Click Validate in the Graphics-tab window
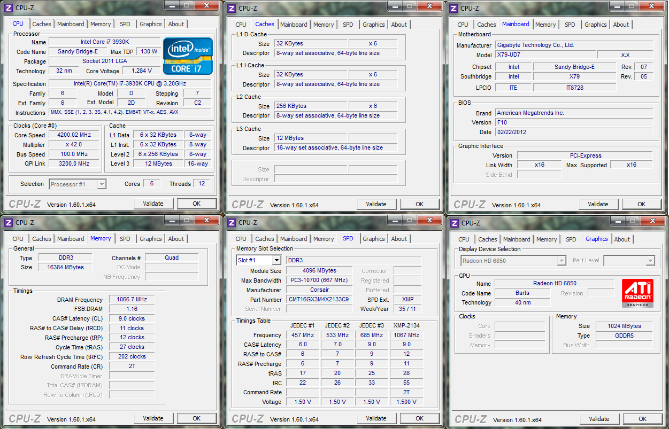The height and width of the screenshot is (429, 669). (x=599, y=419)
